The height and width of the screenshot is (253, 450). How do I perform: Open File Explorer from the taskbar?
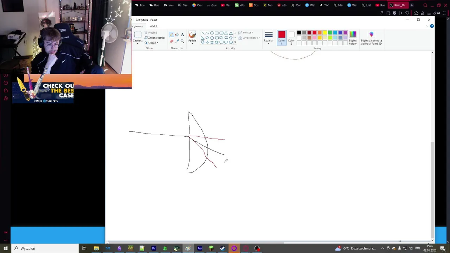[96, 248]
